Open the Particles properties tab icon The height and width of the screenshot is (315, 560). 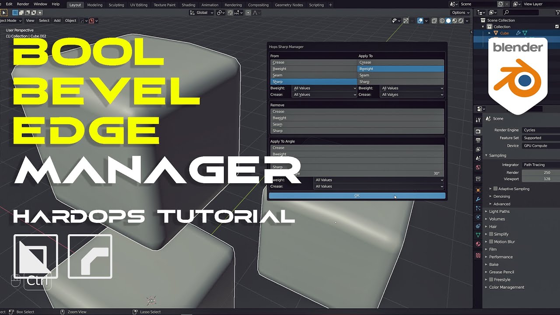[478, 208]
